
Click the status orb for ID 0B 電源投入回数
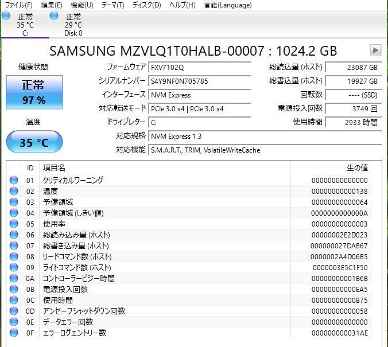coord(14,289)
